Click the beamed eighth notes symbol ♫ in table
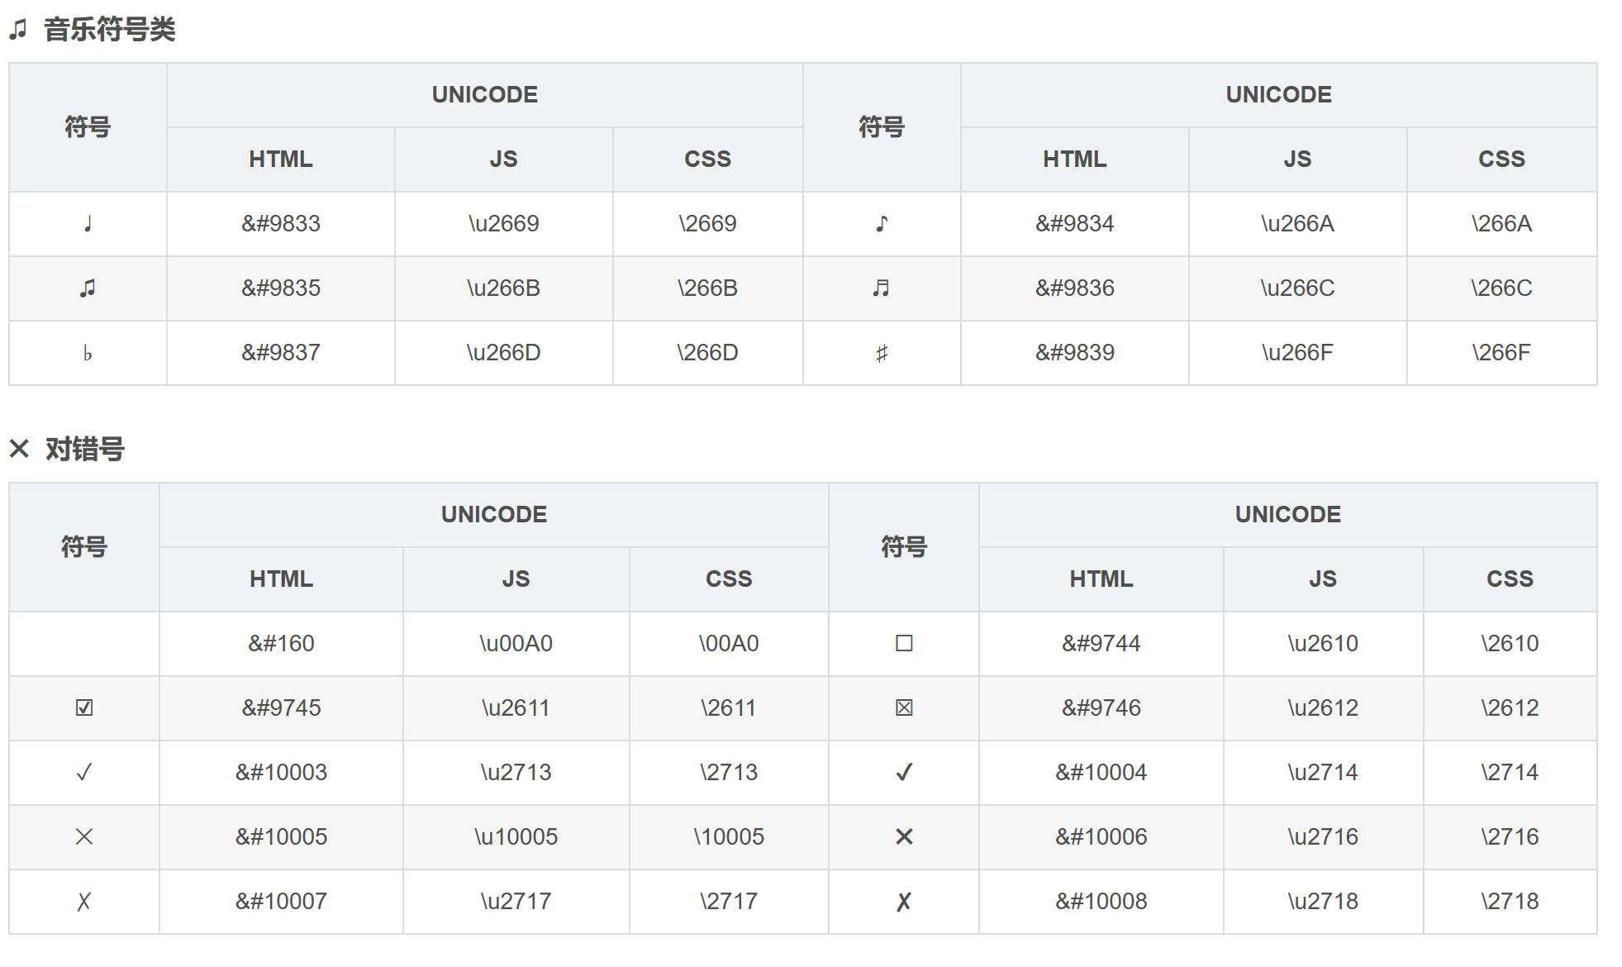The image size is (1622, 967). (88, 288)
